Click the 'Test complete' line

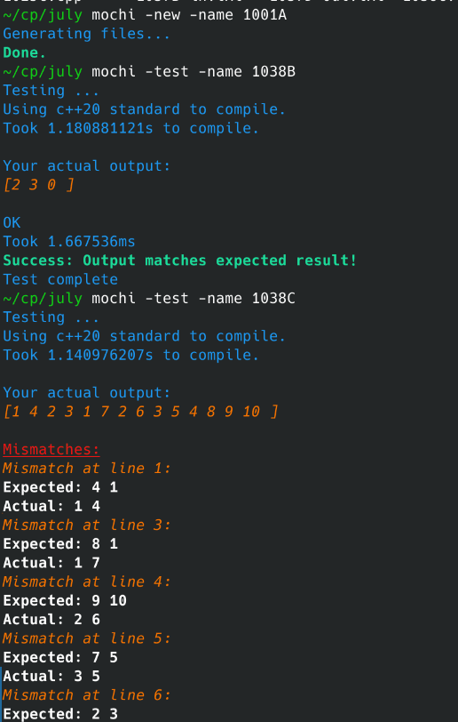[60, 279]
